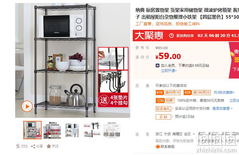Click the clock icon in the 大聚惠 banner
The image size is (239, 155).
tap(171, 36)
